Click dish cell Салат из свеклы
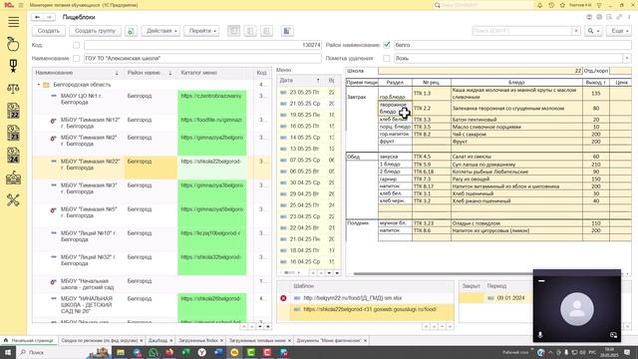This screenshot has width=638, height=359. 516,157
